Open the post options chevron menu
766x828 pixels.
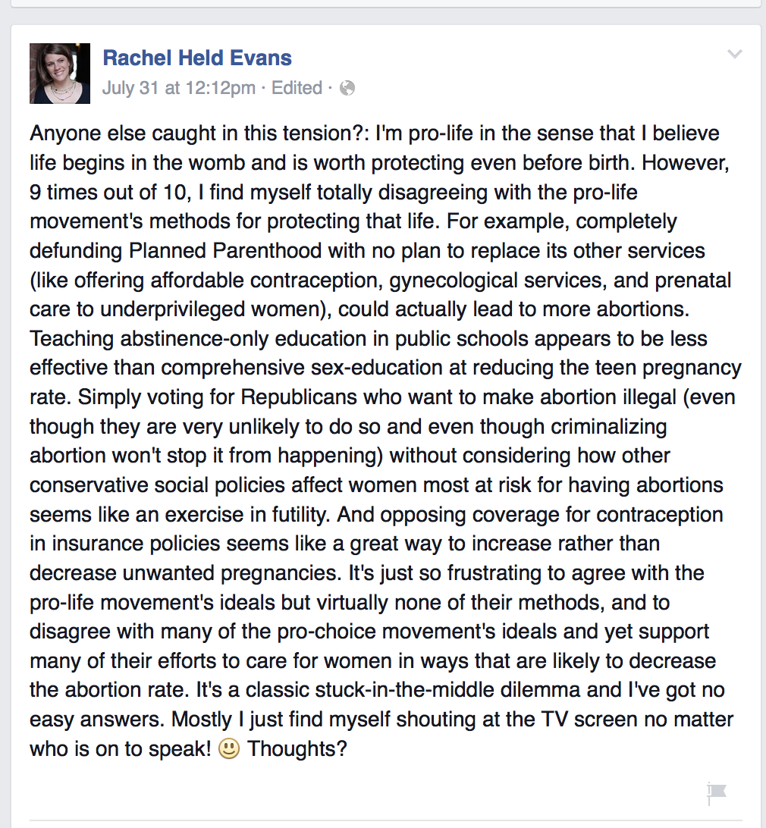tap(735, 54)
